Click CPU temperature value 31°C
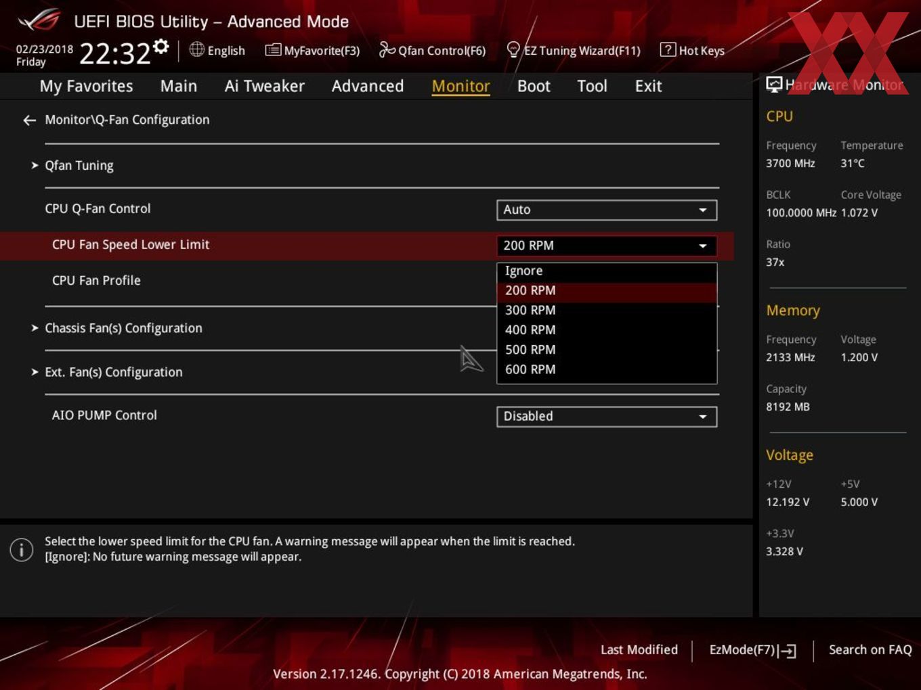The width and height of the screenshot is (921, 690). click(853, 164)
